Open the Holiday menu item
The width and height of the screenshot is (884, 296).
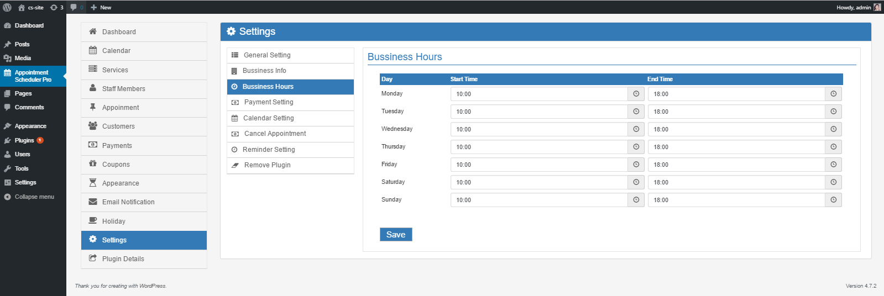click(x=113, y=221)
